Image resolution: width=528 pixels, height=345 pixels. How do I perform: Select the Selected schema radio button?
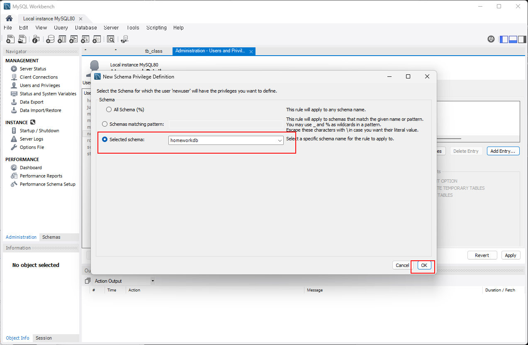pyautogui.click(x=105, y=139)
